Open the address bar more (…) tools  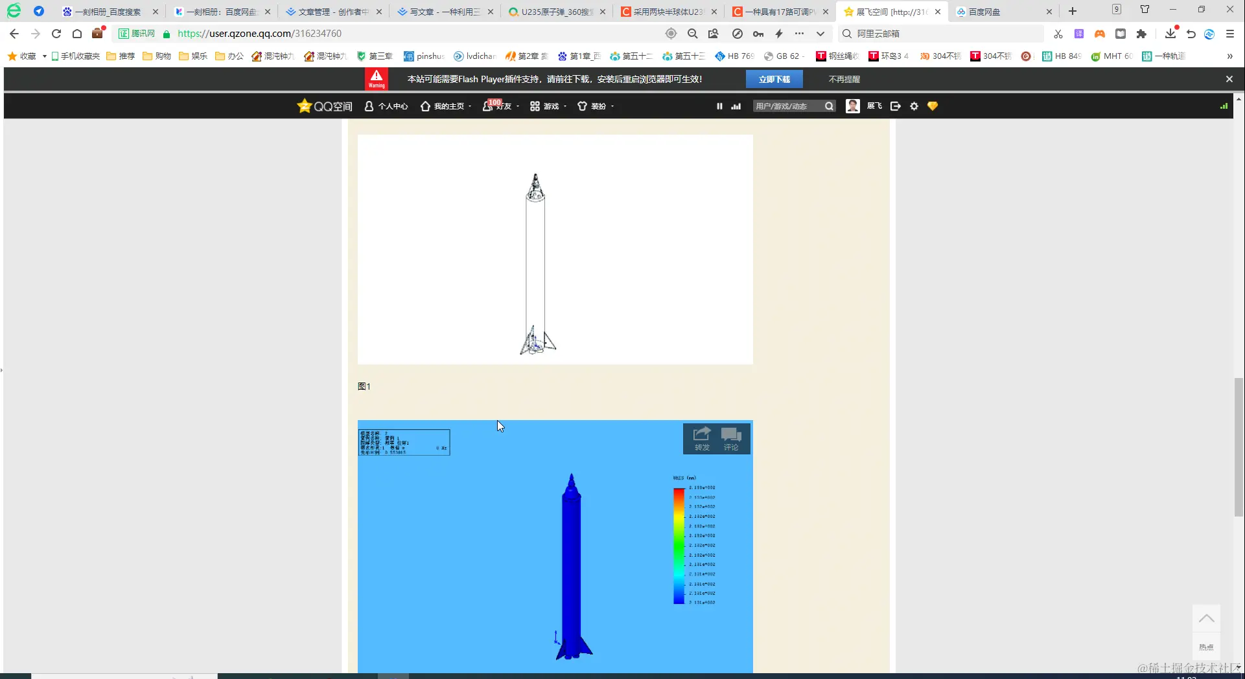pyautogui.click(x=799, y=34)
